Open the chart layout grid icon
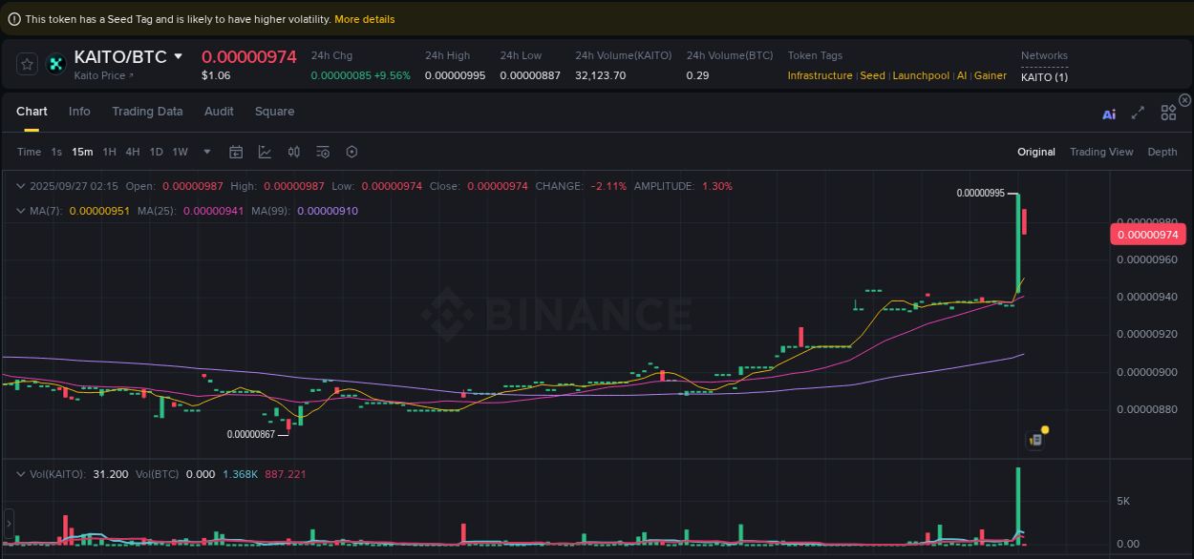The width and height of the screenshot is (1194, 559). point(1168,113)
